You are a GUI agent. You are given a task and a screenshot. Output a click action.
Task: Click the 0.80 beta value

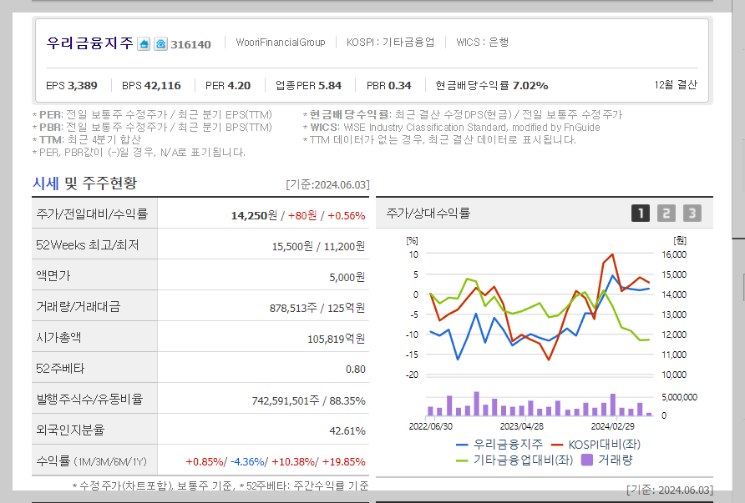tap(356, 370)
